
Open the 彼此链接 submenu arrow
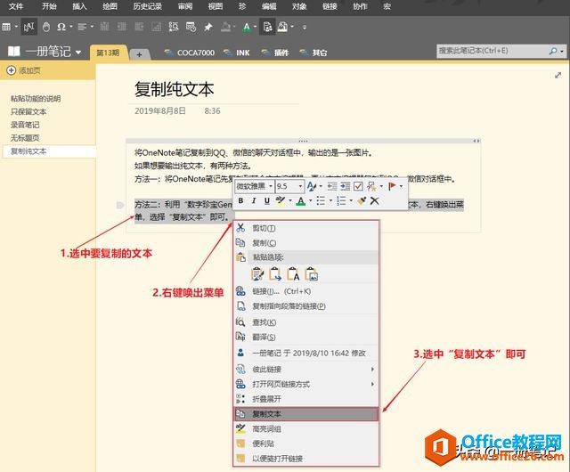coord(372,370)
